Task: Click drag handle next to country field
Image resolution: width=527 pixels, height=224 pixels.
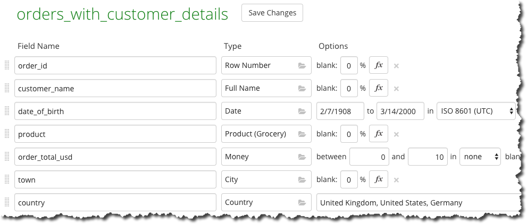Action: click(7, 202)
